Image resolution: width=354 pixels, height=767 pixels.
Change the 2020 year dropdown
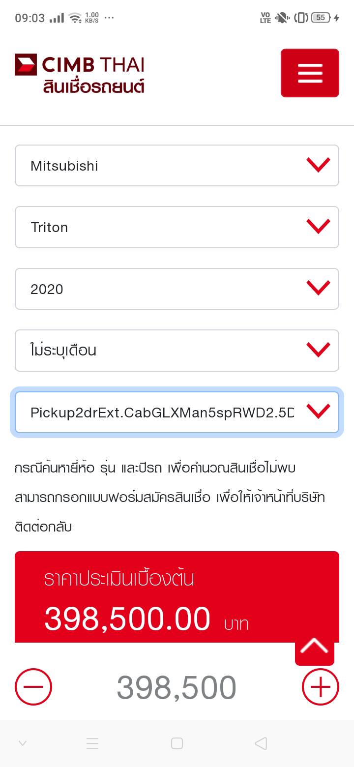pyautogui.click(x=177, y=289)
